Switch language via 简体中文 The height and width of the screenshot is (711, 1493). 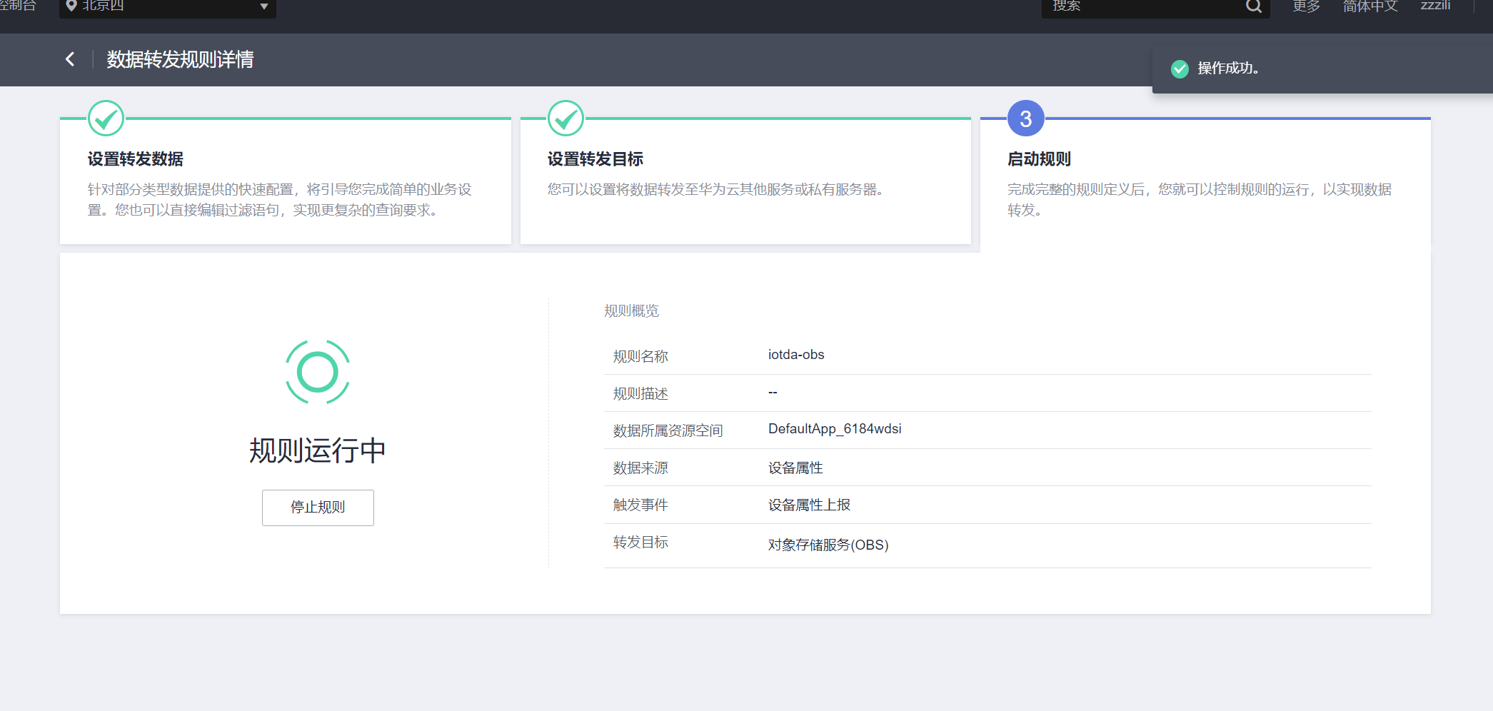[x=1370, y=6]
